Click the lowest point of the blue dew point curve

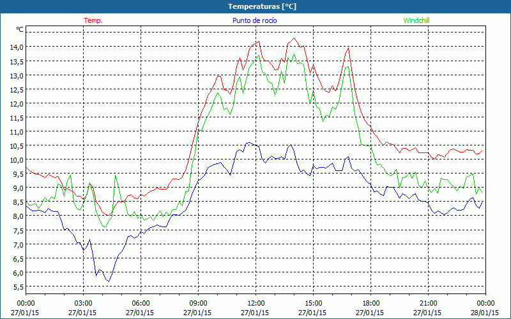[x=109, y=281]
